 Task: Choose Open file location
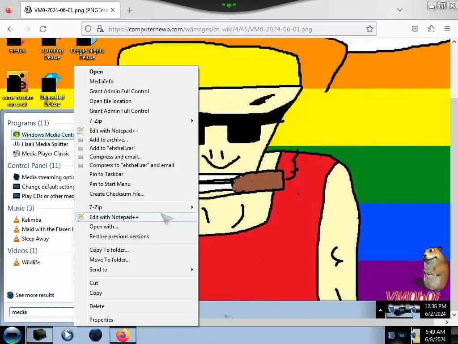110,101
